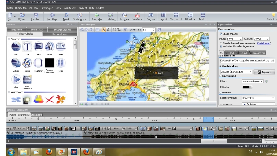Click the Anpassen button
The height and width of the screenshot is (156, 277).
264,72
